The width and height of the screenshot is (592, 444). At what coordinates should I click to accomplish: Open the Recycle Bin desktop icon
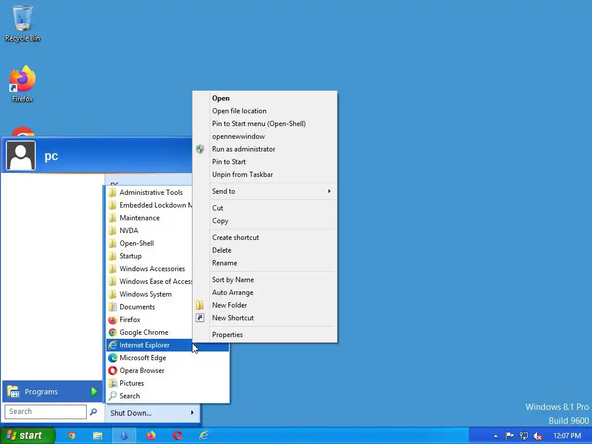(x=23, y=23)
